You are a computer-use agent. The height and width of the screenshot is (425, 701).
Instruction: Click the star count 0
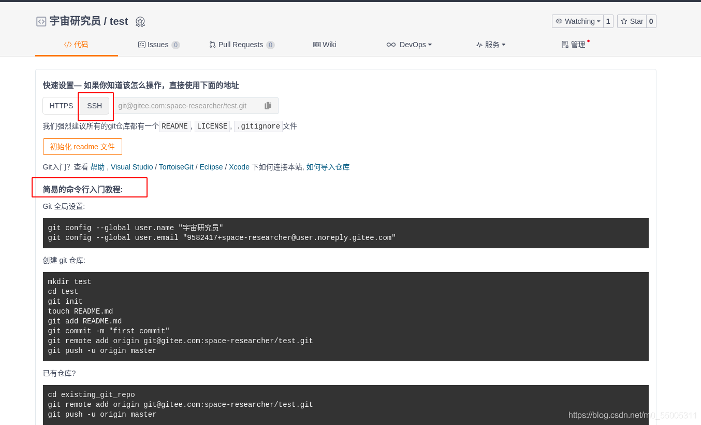651,21
